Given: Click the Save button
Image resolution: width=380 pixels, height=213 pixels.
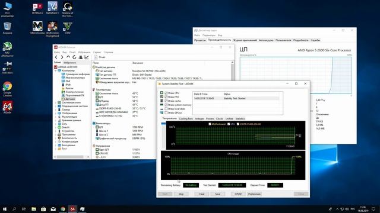Looking at the screenshot, I should click(x=218, y=194).
